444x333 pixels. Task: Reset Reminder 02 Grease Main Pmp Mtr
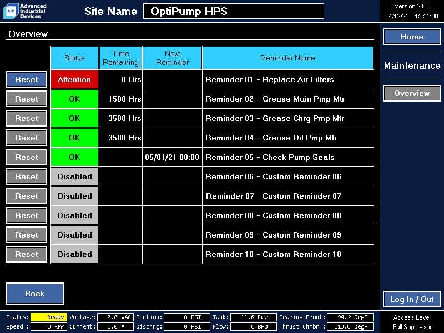26,99
